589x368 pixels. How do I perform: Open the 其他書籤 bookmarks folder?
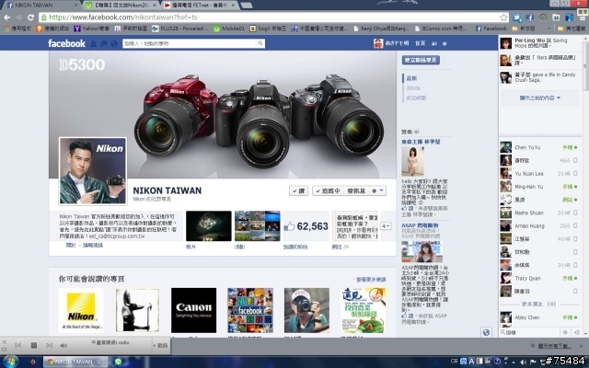point(572,29)
